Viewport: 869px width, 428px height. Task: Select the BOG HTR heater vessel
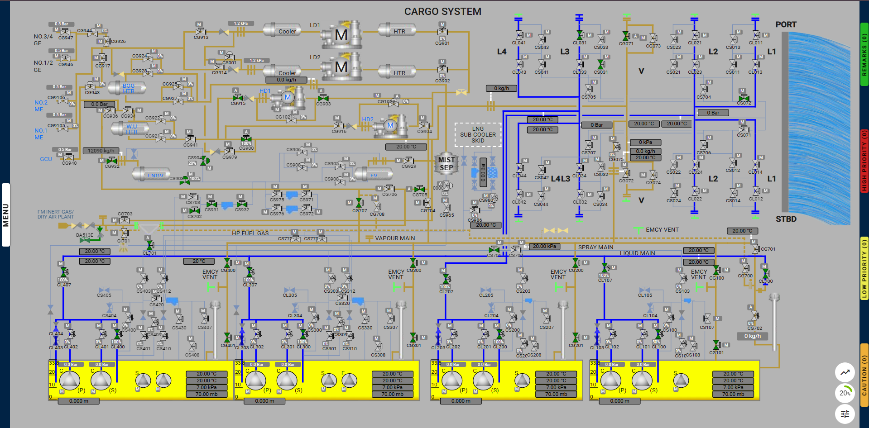point(128,88)
